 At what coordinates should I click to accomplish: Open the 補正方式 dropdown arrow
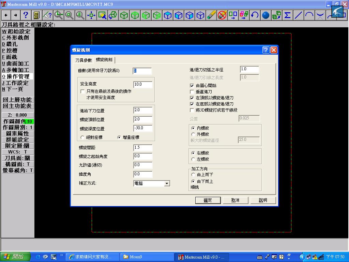coord(167,183)
